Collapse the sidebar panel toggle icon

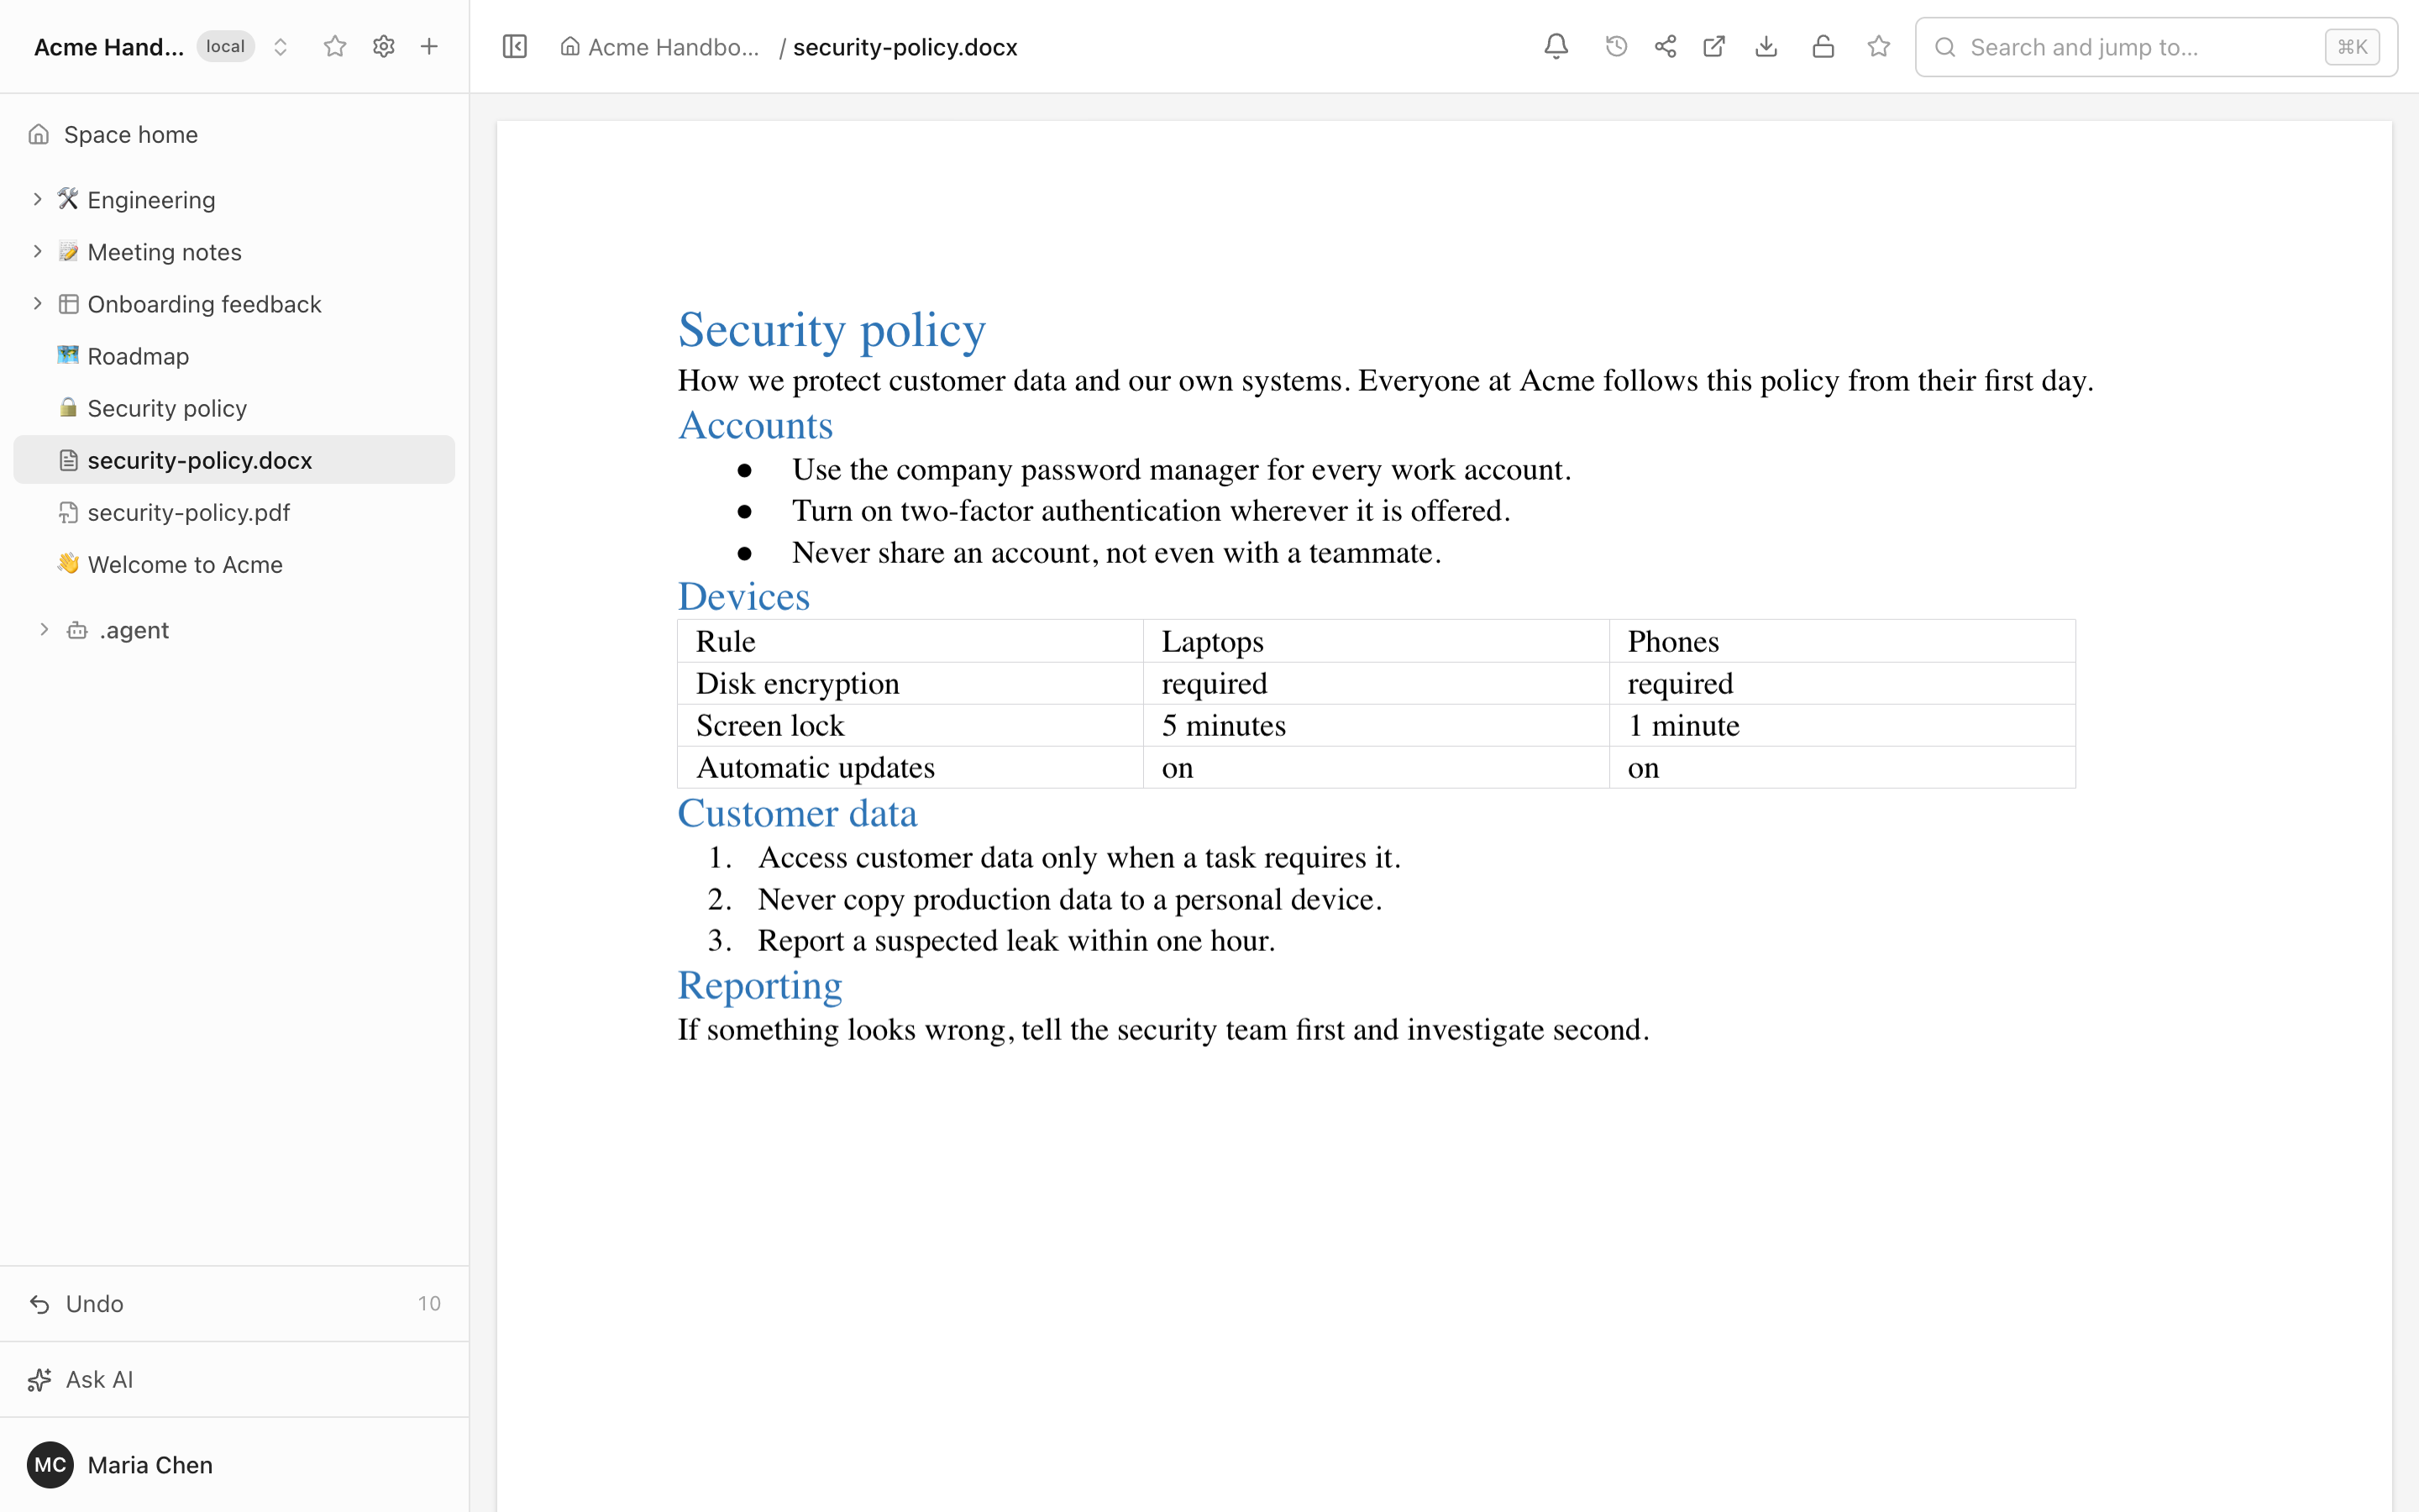pos(515,47)
